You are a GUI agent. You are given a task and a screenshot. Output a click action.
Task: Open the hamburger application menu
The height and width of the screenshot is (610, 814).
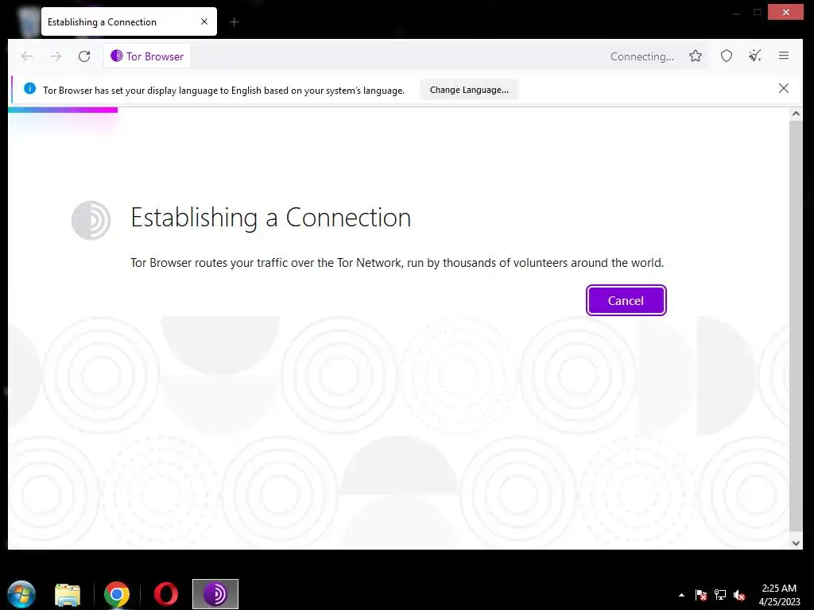pyautogui.click(x=784, y=56)
